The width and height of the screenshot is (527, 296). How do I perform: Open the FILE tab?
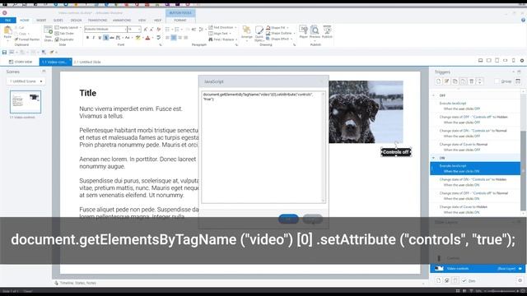(7, 20)
